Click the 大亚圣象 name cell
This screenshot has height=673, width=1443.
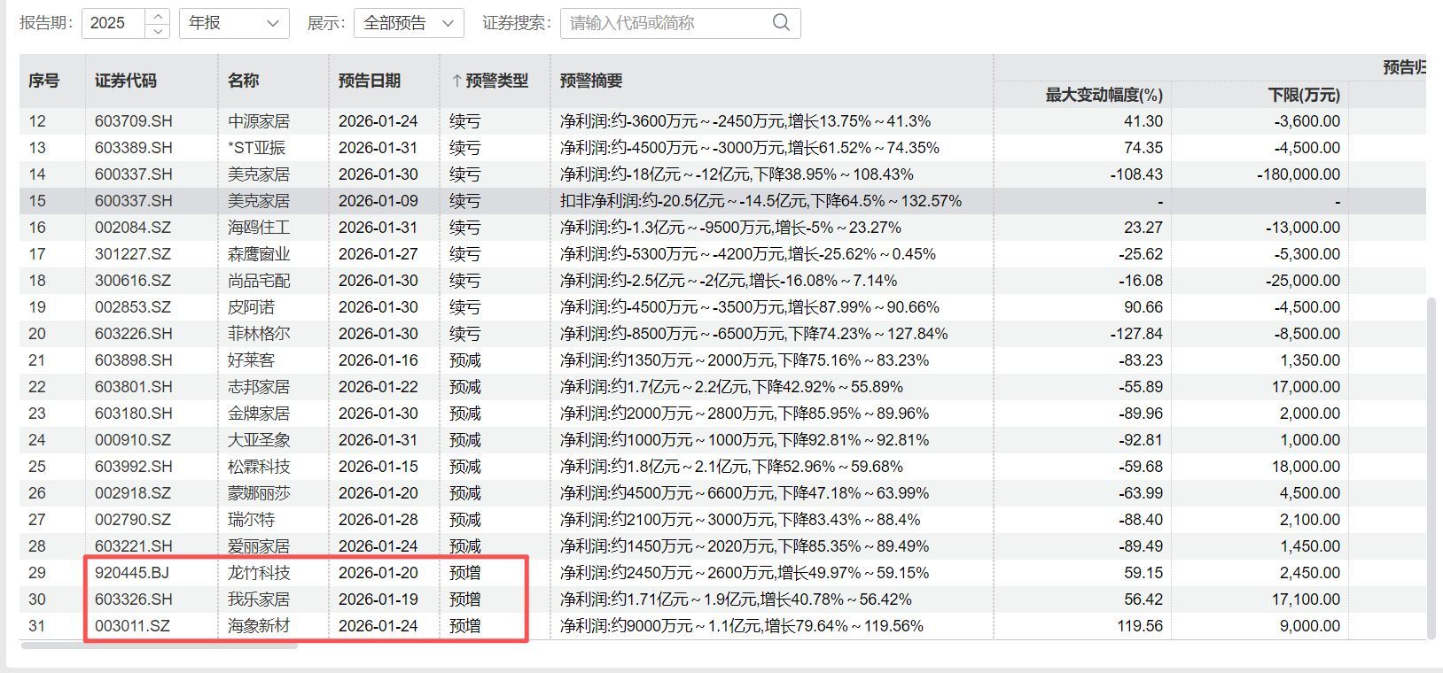point(259,440)
